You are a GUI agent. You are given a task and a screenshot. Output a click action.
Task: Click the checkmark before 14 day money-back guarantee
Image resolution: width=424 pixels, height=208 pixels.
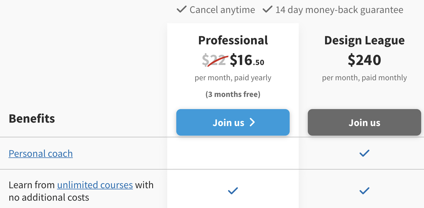coord(267,10)
